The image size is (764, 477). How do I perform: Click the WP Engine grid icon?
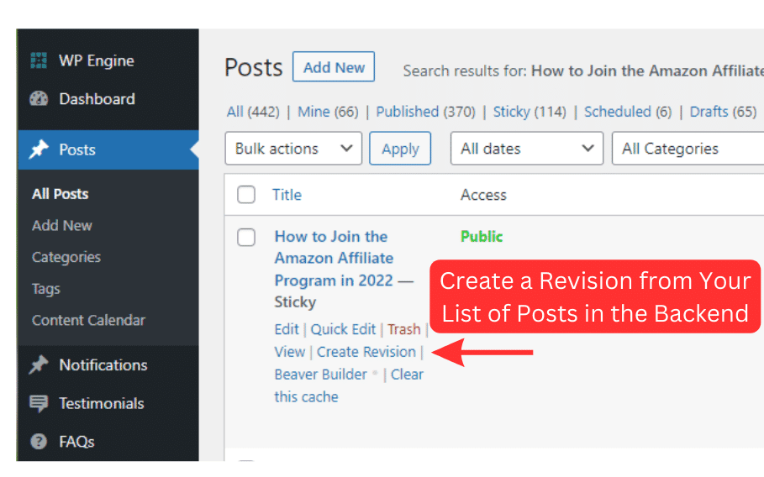39,60
